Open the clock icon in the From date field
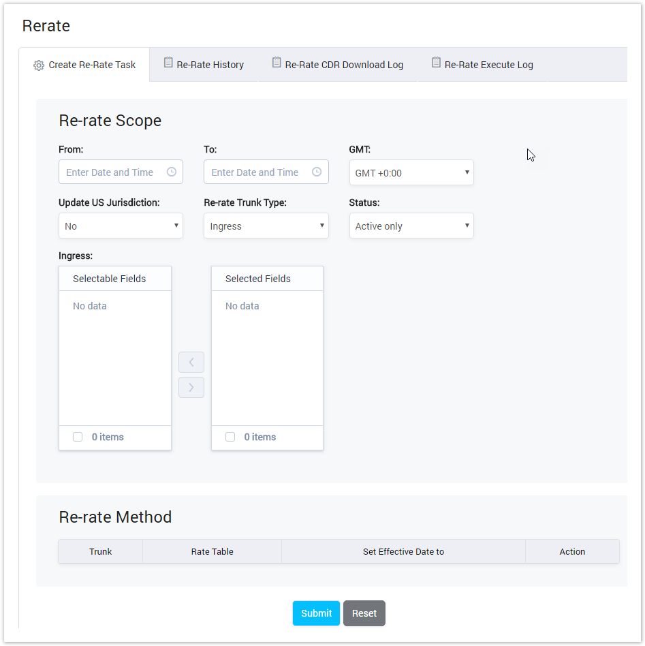Screen dimensions: 645x646 [172, 172]
